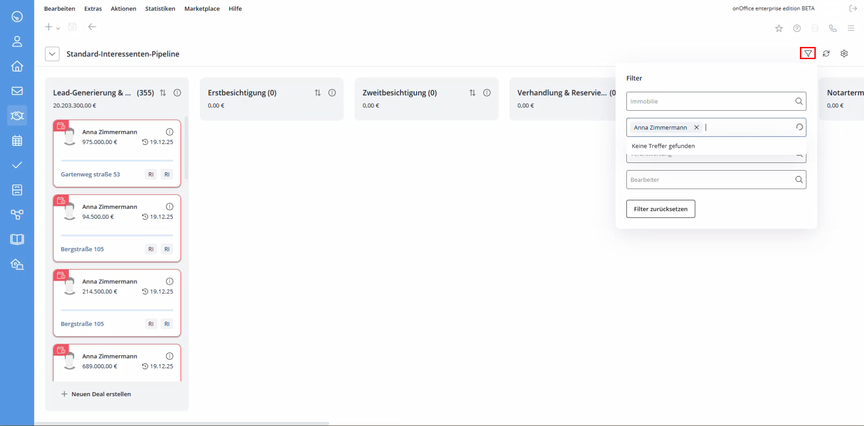Open the handshake deals icon in sidebar

pyautogui.click(x=17, y=116)
